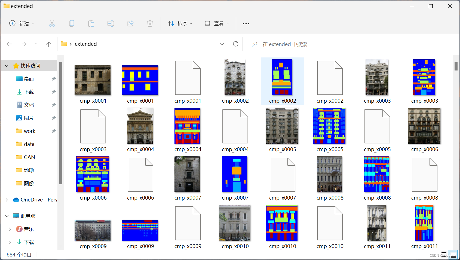Open the address bar history dropdown
The image size is (460, 260).
point(222,44)
